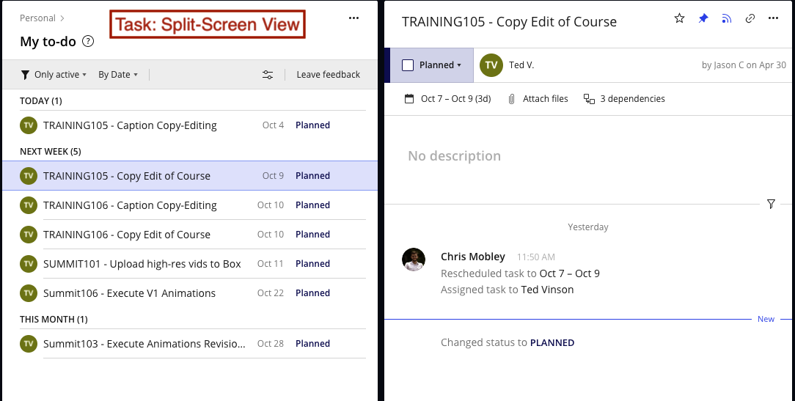Click the Oct 9 due date in list

click(273, 176)
